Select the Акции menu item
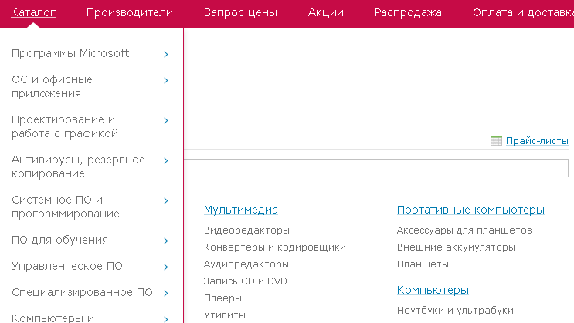The width and height of the screenshot is (574, 323). pyautogui.click(x=325, y=12)
